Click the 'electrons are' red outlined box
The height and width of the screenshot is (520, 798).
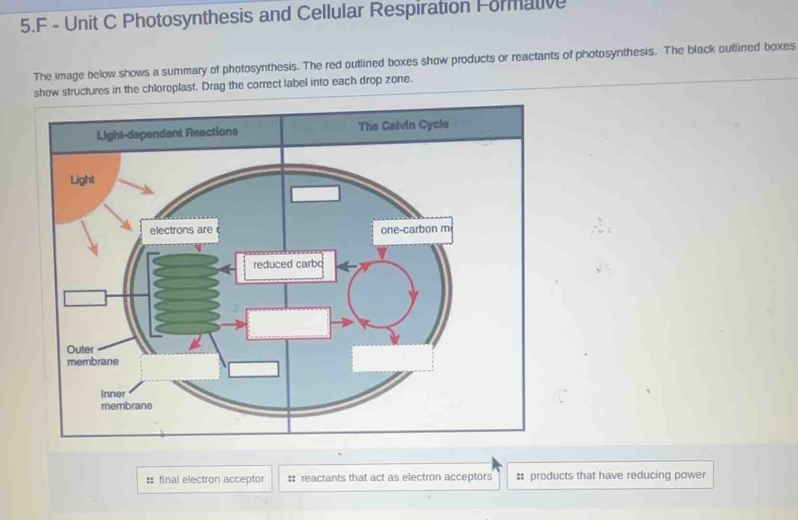pyautogui.click(x=180, y=230)
